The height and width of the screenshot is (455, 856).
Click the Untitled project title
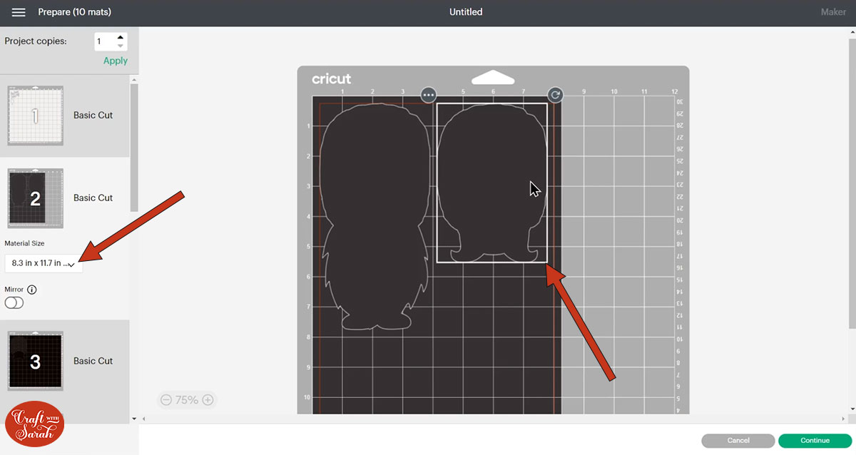click(x=466, y=11)
